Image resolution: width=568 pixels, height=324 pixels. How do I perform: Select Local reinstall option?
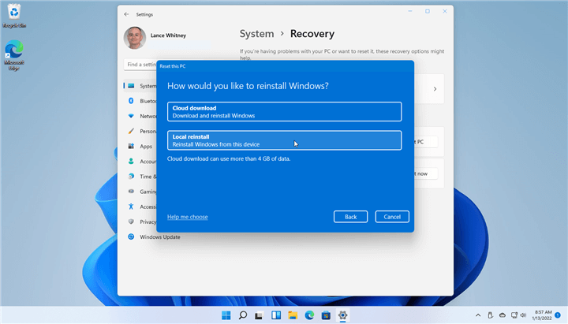284,140
